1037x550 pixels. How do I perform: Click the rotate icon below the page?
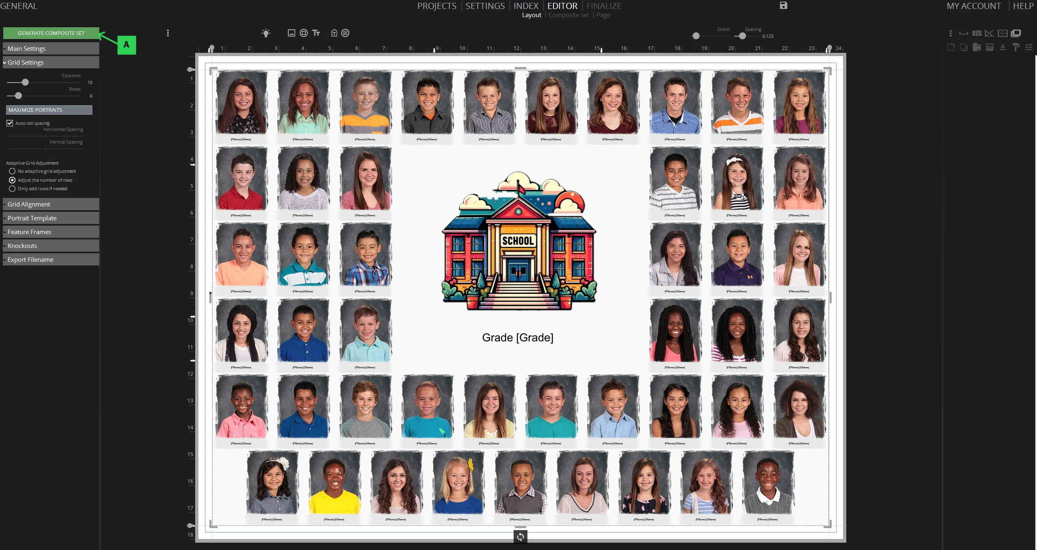[520, 537]
